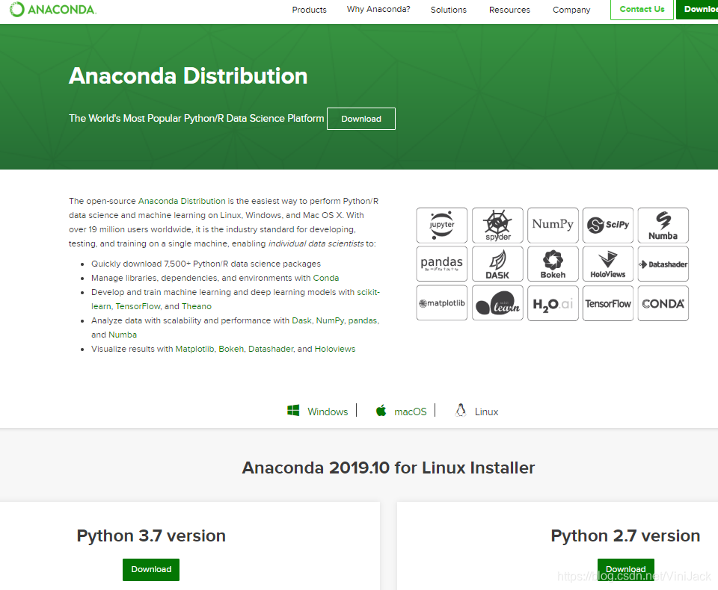Open the TensorFlow text link
This screenshot has height=590, width=718.
[x=138, y=306]
